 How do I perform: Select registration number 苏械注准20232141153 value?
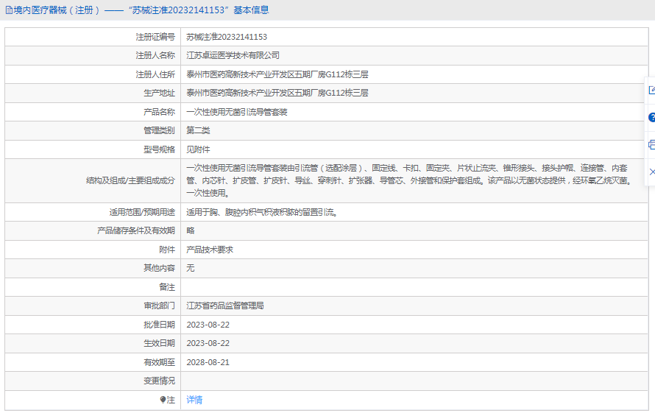(x=227, y=37)
